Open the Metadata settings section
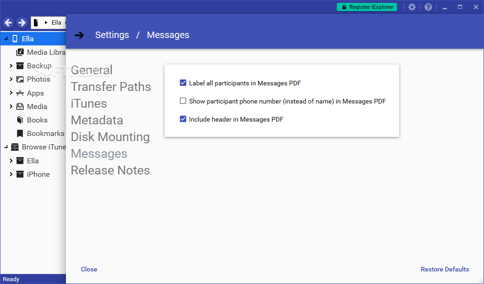The width and height of the screenshot is (484, 284). click(x=97, y=120)
